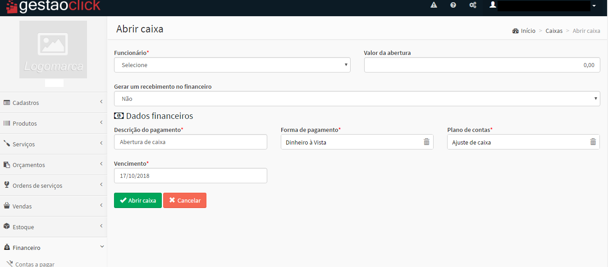The height and width of the screenshot is (267, 608).
Task: Click the Dados financeiros section heading
Action: click(160, 116)
